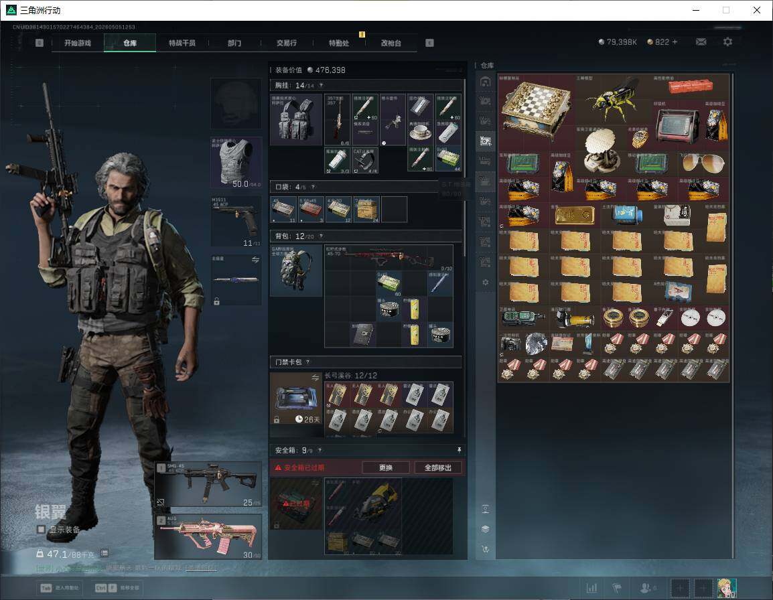This screenshot has height=600, width=773.
Task: Select the gold bar item in warehouse
Action: coord(575,215)
